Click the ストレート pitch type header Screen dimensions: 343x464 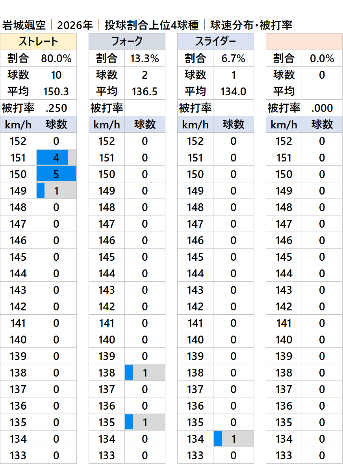pos(38,41)
